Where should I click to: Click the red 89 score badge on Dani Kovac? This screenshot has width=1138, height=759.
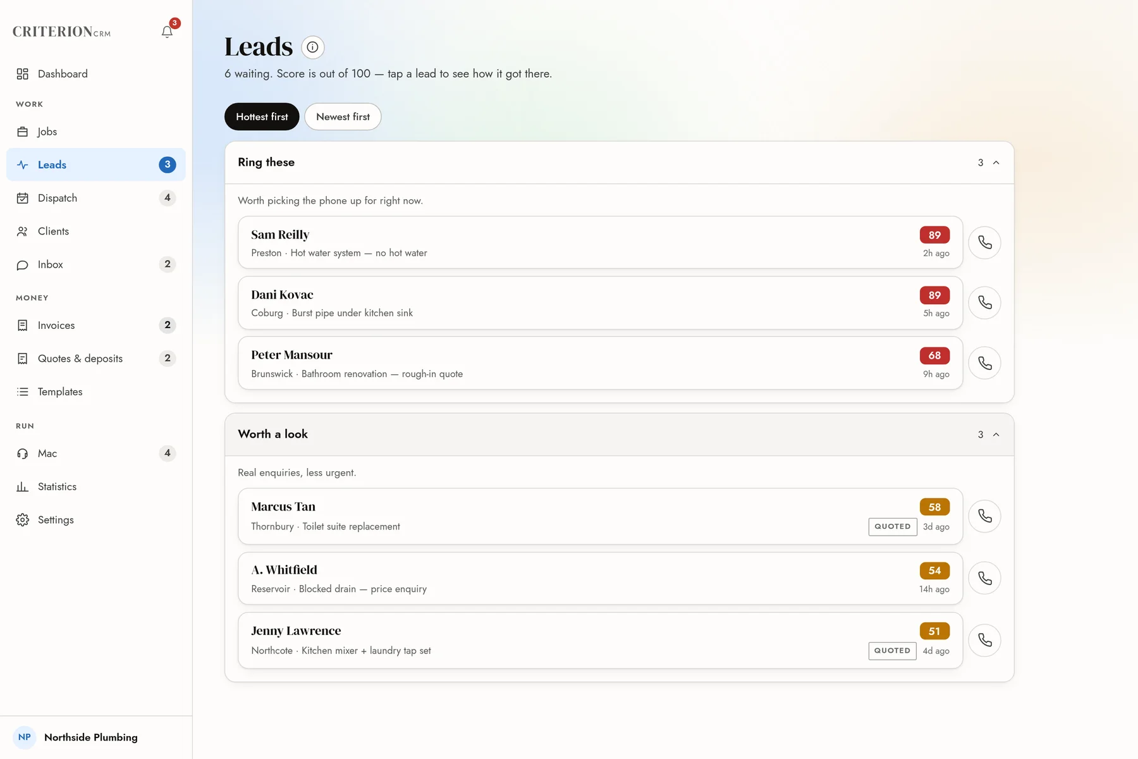(x=934, y=295)
